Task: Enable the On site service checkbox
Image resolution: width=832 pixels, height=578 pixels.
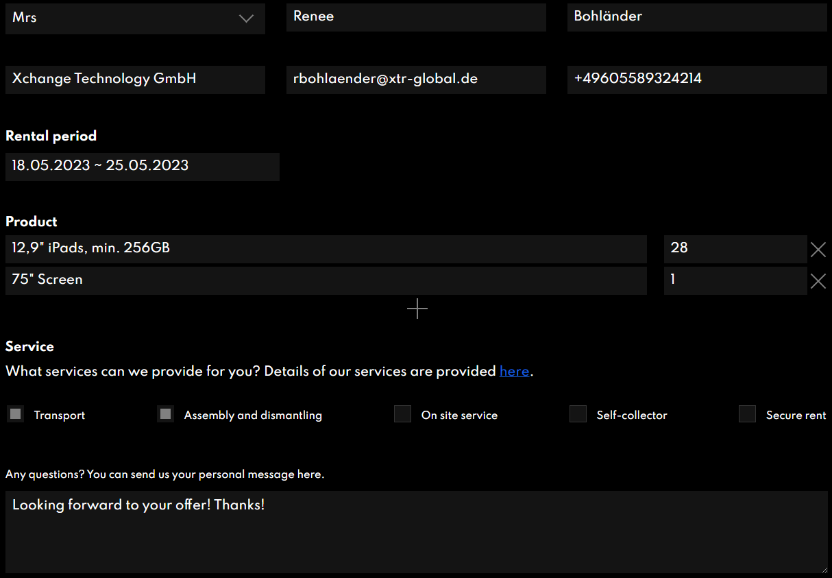Action: coord(402,414)
